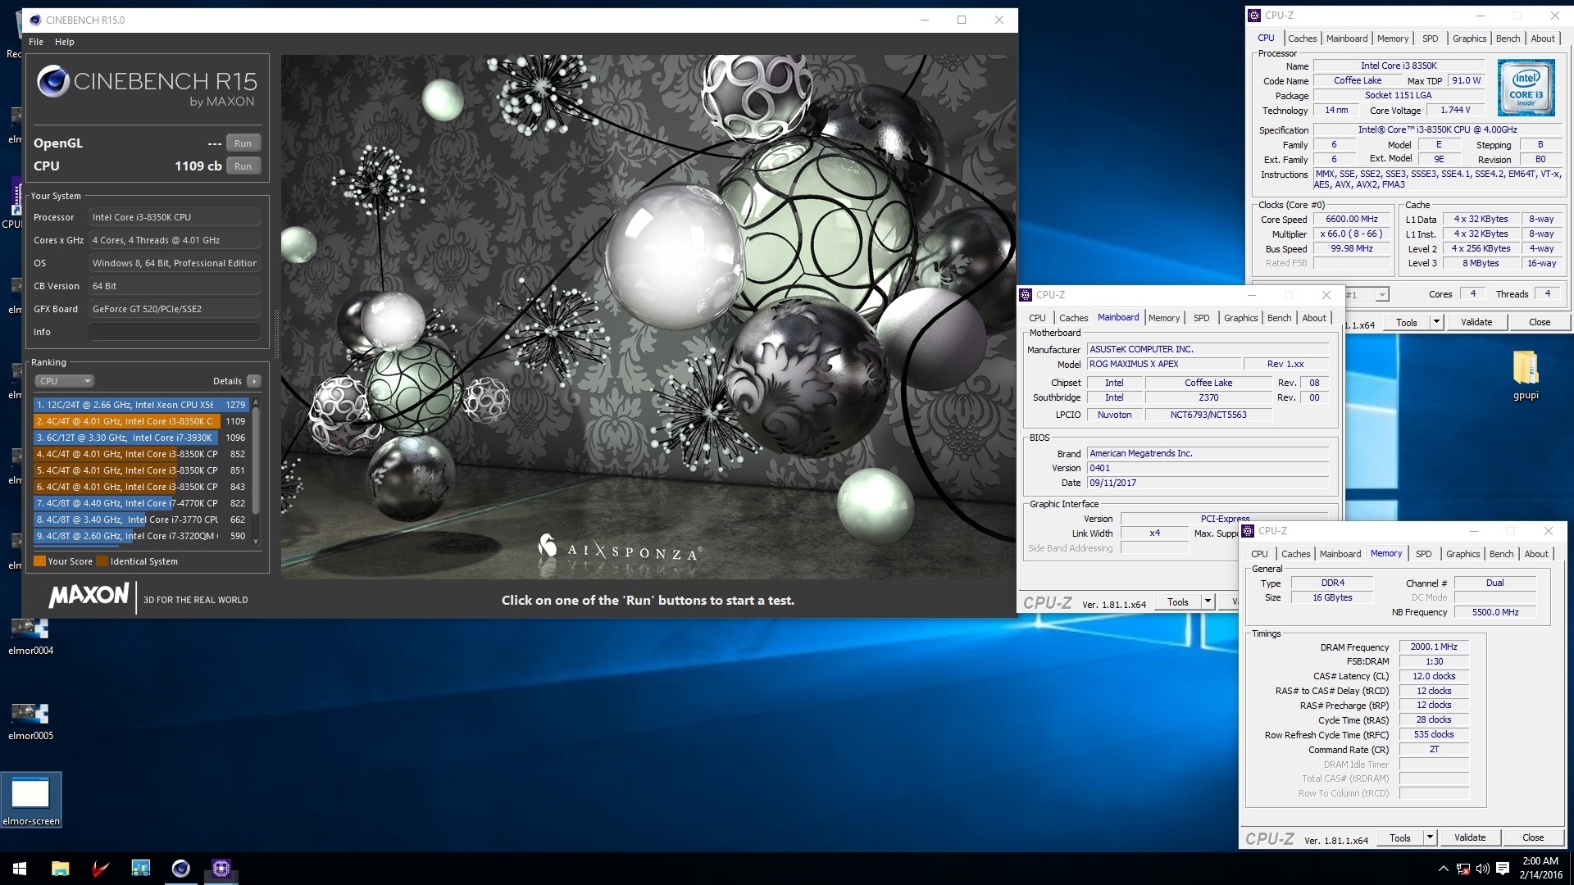Image resolution: width=1574 pixels, height=885 pixels.
Task: Click the Cinebench R15 logo
Action: click(x=147, y=87)
